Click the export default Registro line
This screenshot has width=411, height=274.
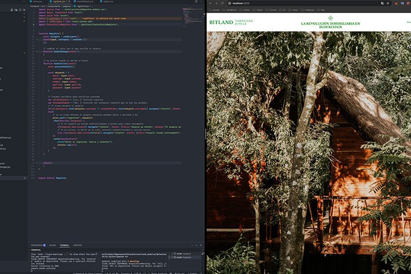click(53, 178)
